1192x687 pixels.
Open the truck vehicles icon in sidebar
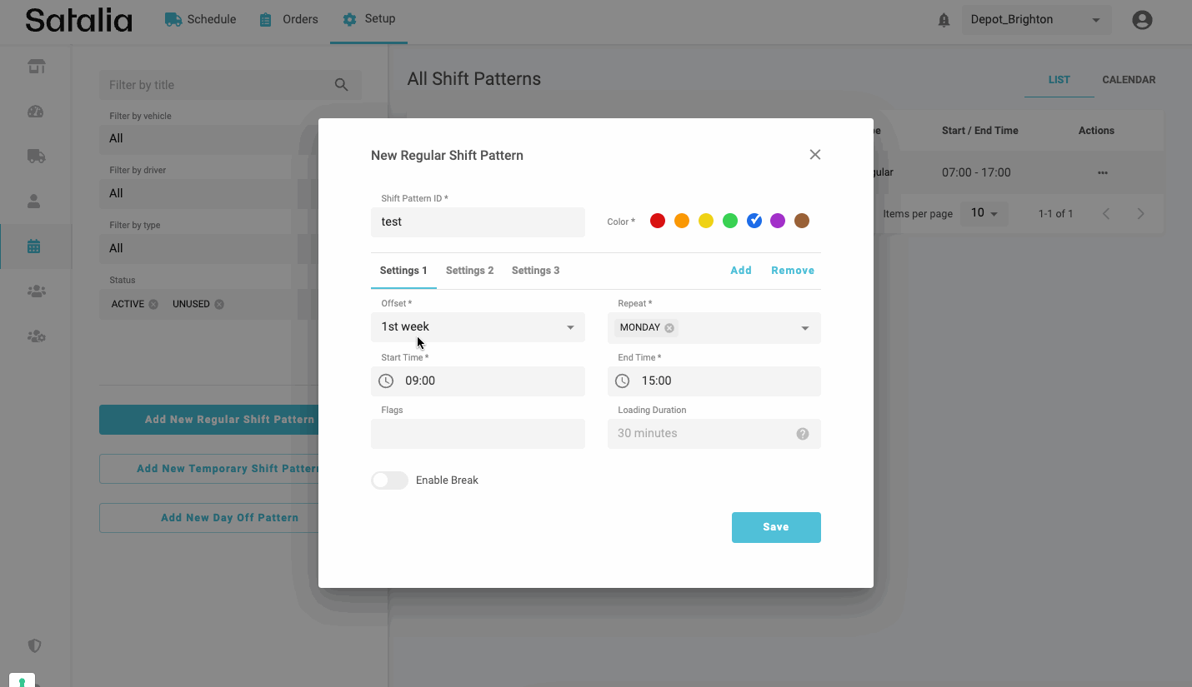click(x=36, y=156)
